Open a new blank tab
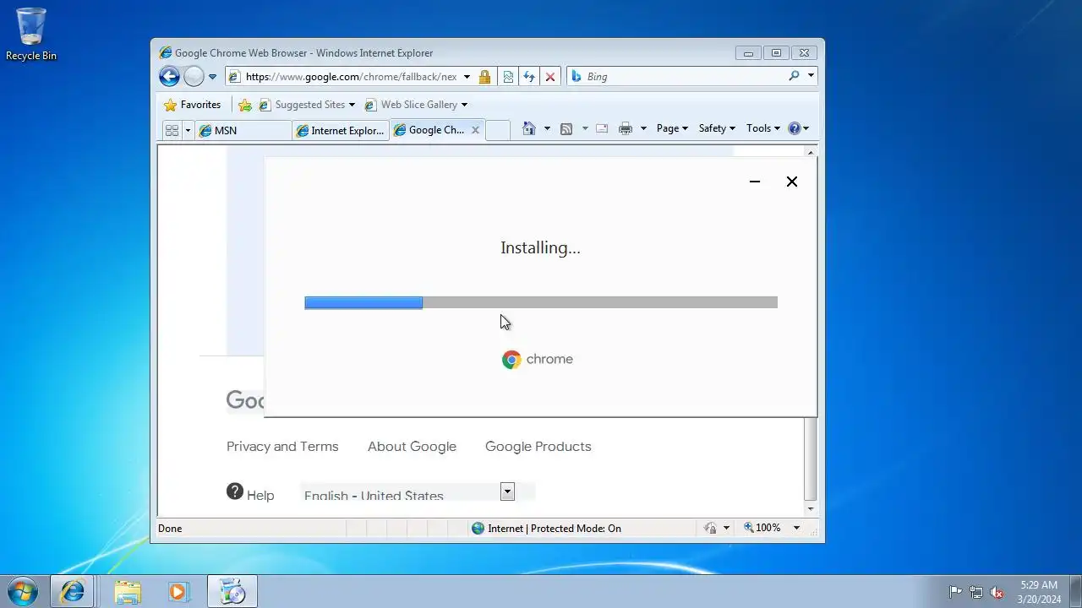This screenshot has height=608, width=1082. tap(498, 130)
